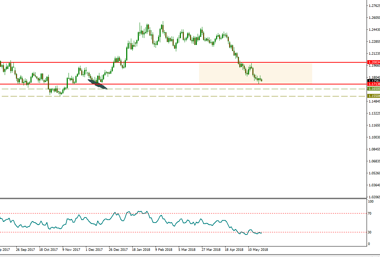Click the 26 Sep 2017 date label
This screenshot has height=257, width=380.
25,250
